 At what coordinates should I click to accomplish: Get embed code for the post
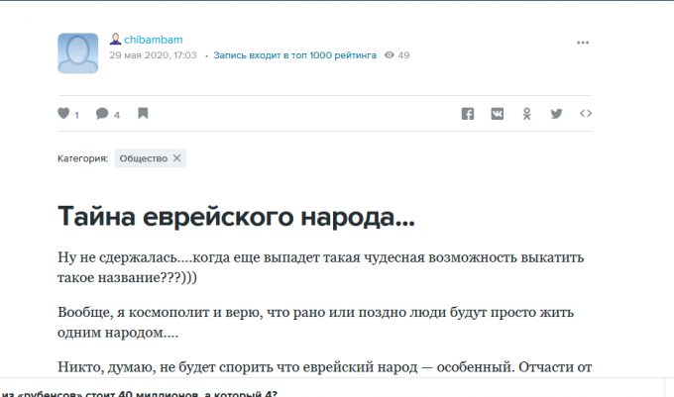click(586, 114)
